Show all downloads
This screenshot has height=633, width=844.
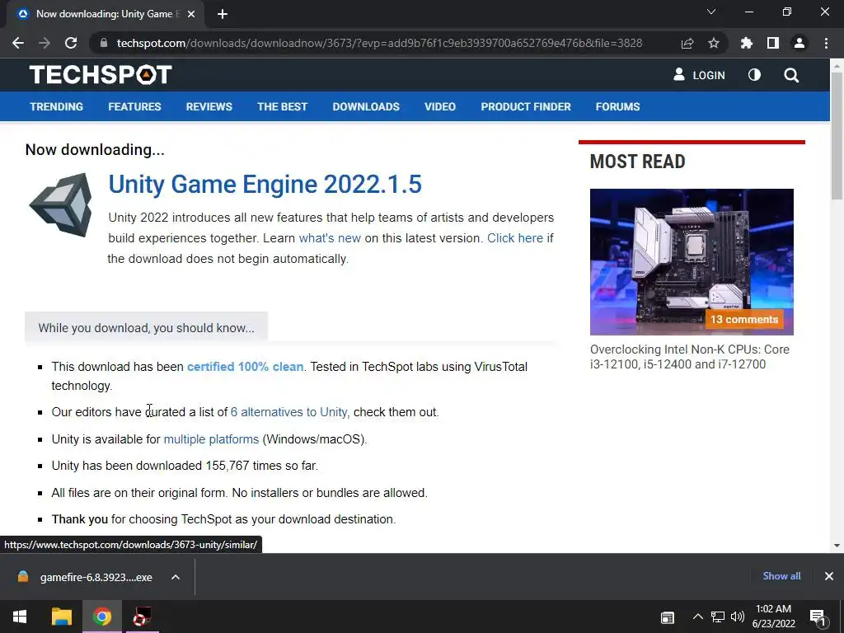click(x=781, y=576)
